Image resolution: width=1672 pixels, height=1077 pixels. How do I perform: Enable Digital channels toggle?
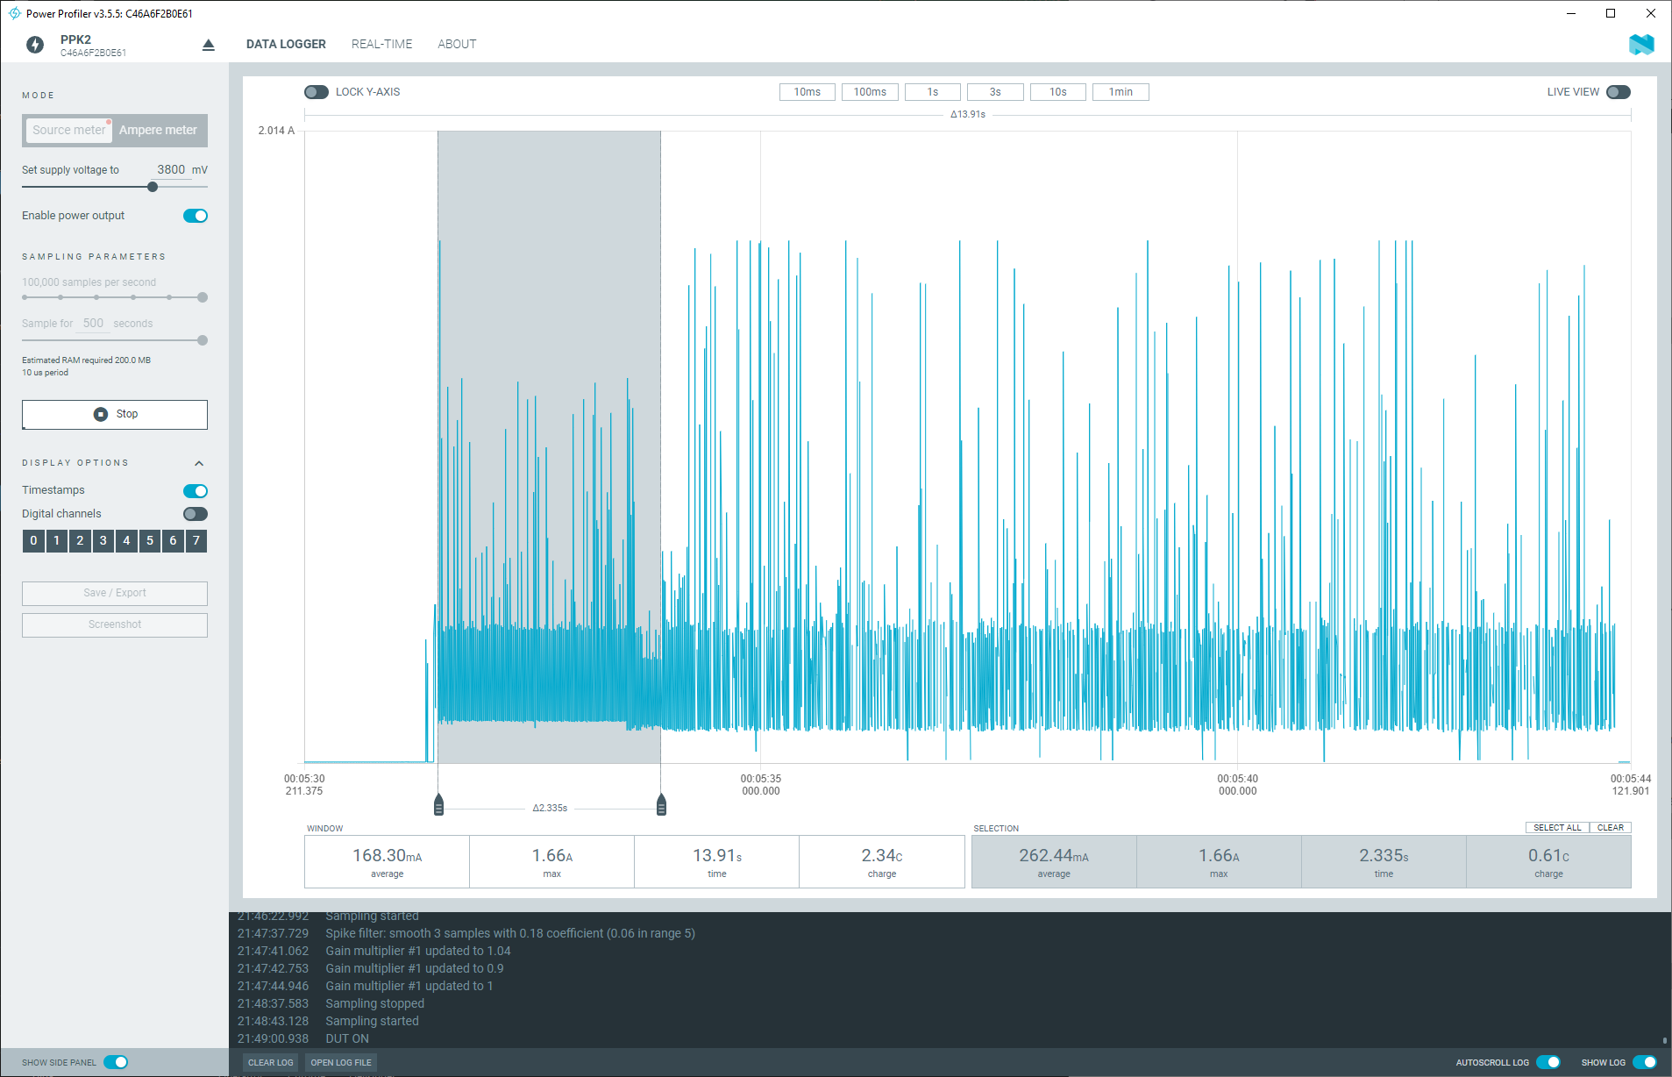(196, 514)
